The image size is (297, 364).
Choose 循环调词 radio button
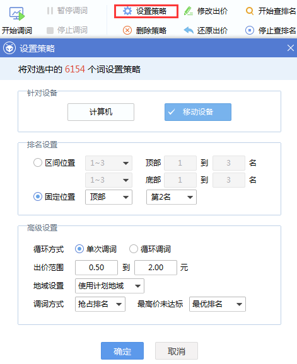pos(134,249)
